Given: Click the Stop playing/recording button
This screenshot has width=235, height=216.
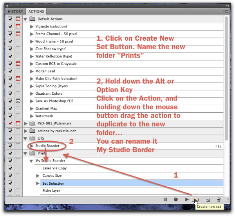Looking at the screenshot, I should click(x=165, y=200).
